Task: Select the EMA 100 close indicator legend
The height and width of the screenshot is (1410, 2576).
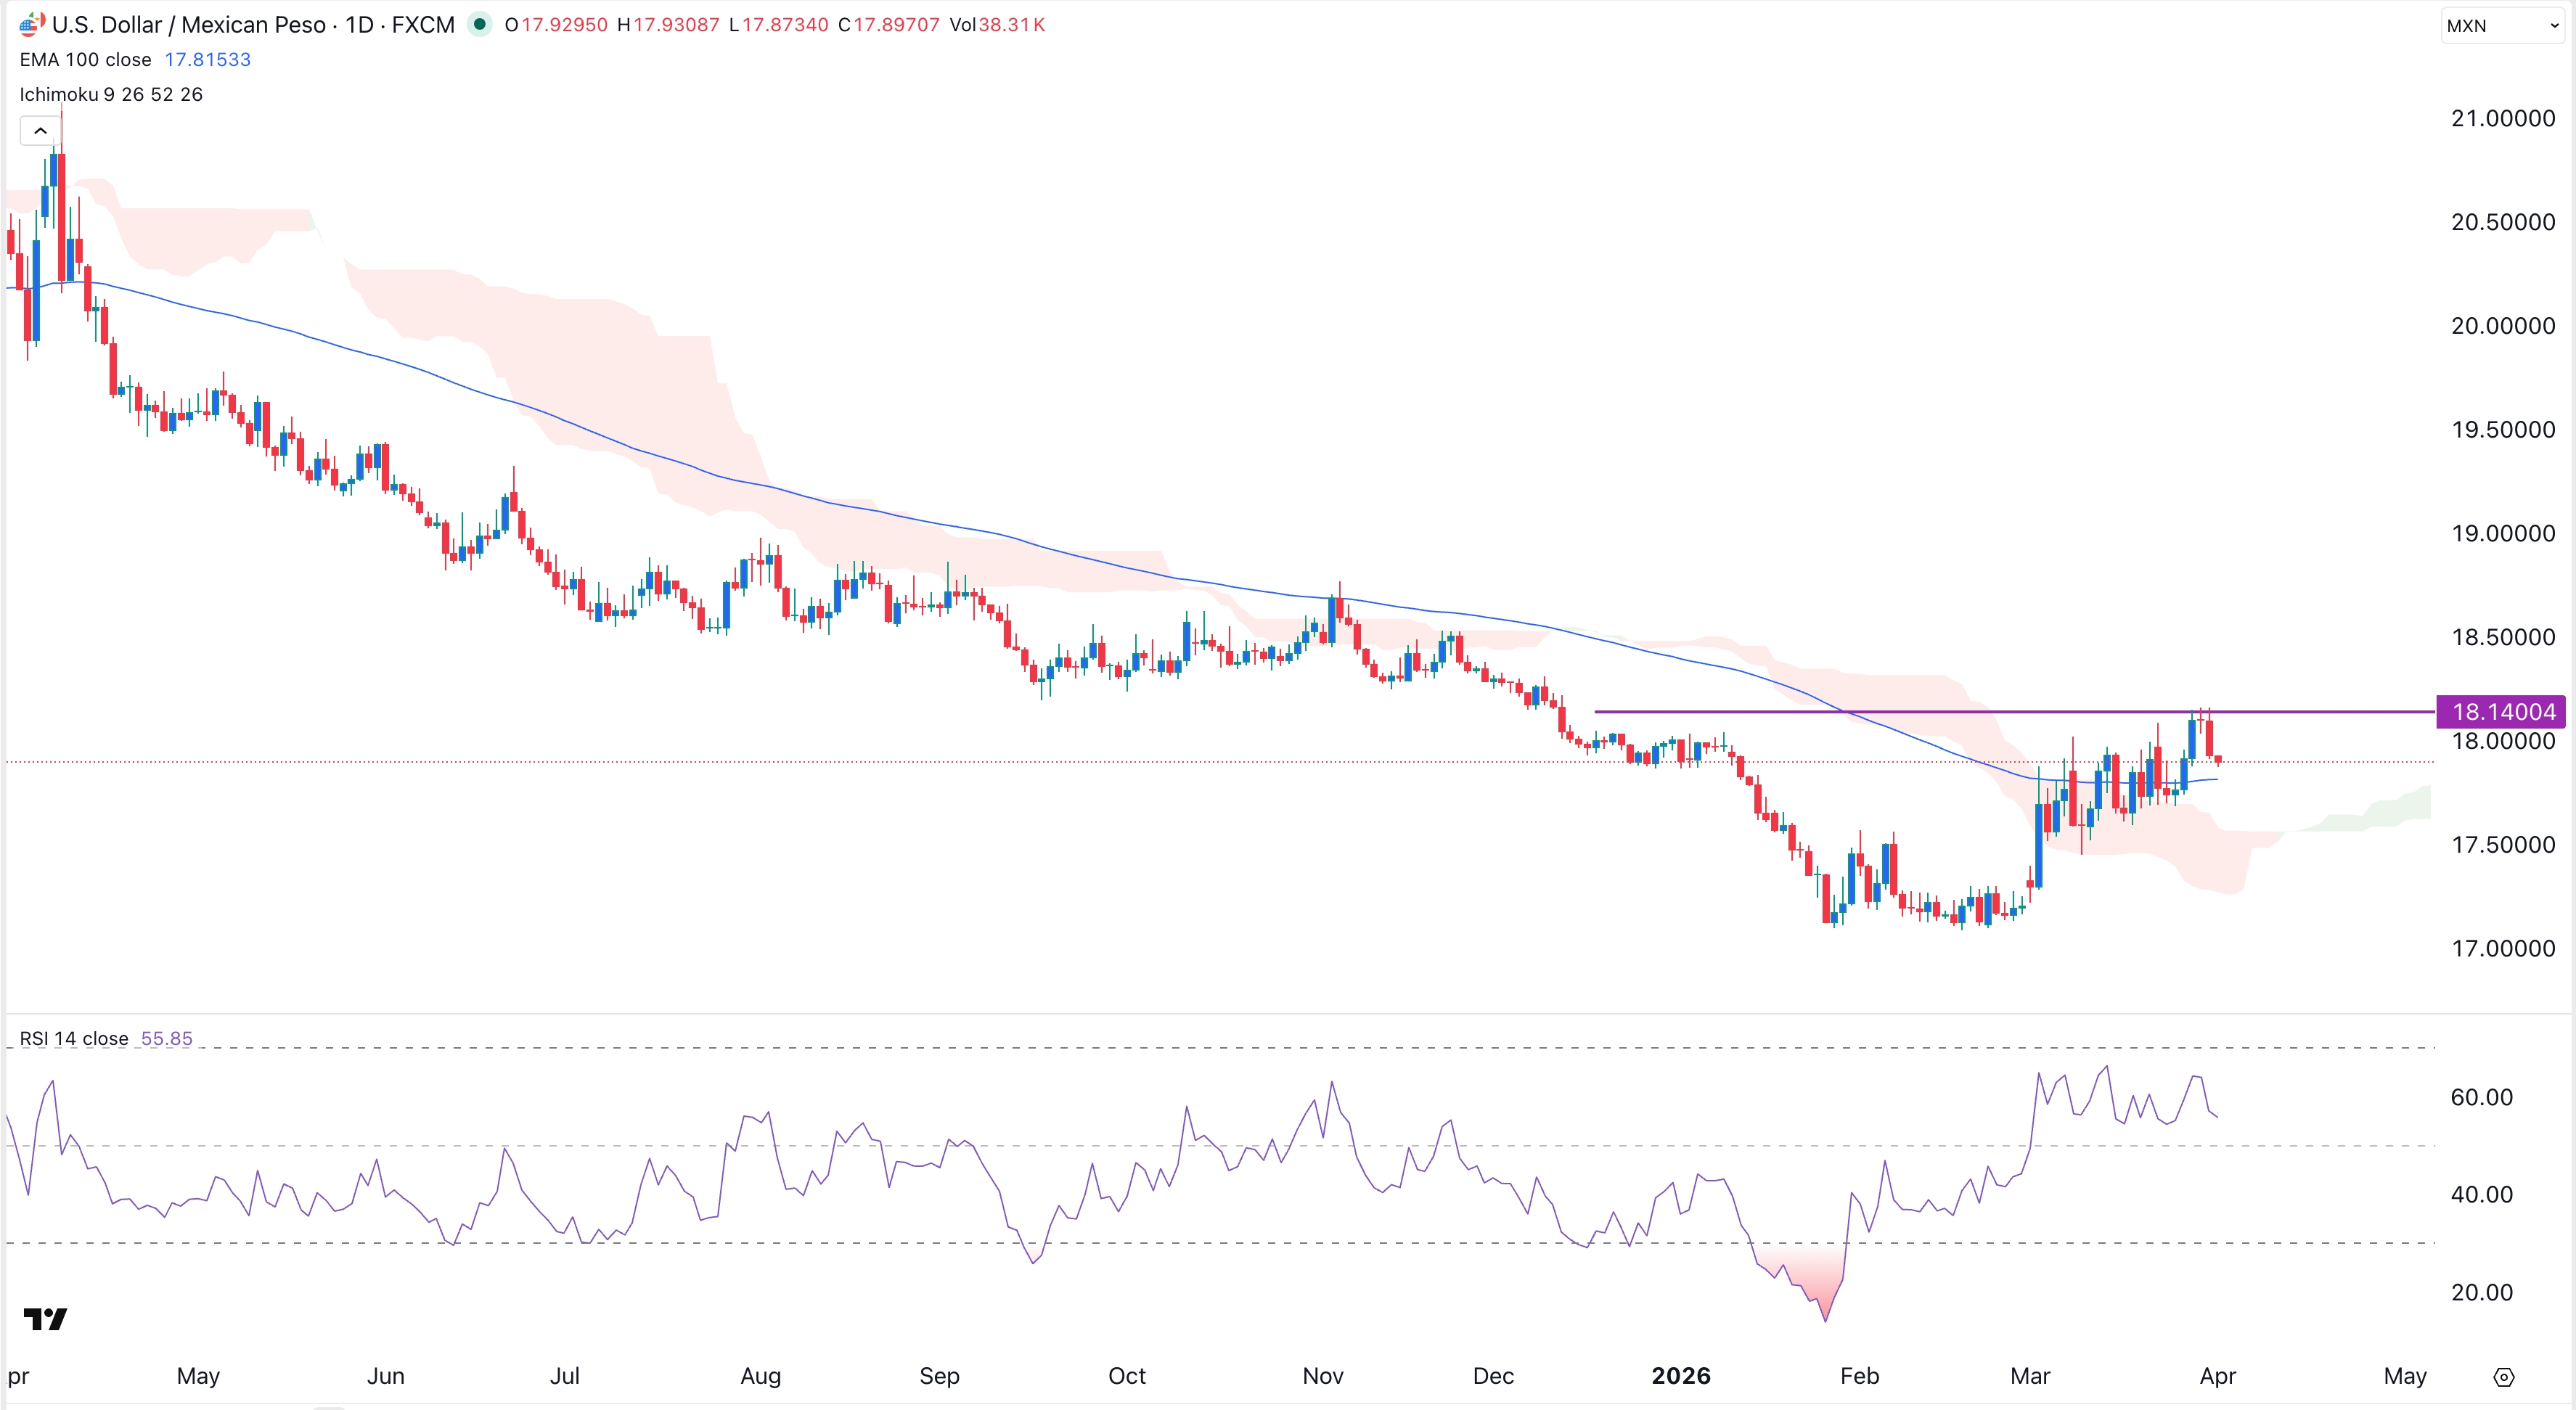Action: click(x=85, y=59)
